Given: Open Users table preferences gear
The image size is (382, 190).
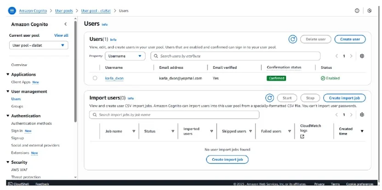Looking at the screenshot, I should pyautogui.click(x=362, y=56).
